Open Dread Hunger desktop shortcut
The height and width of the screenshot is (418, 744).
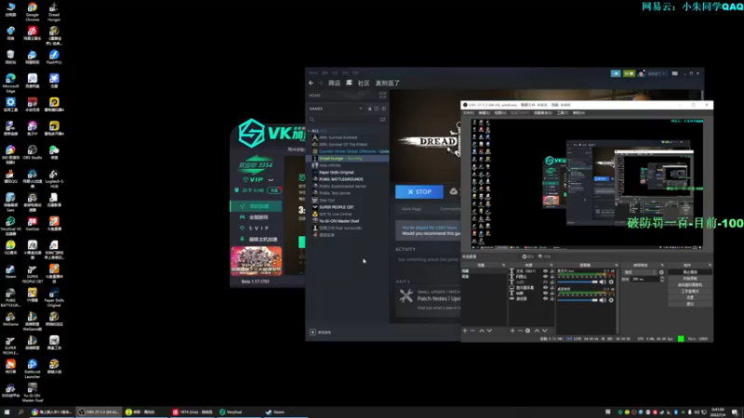pos(54,12)
